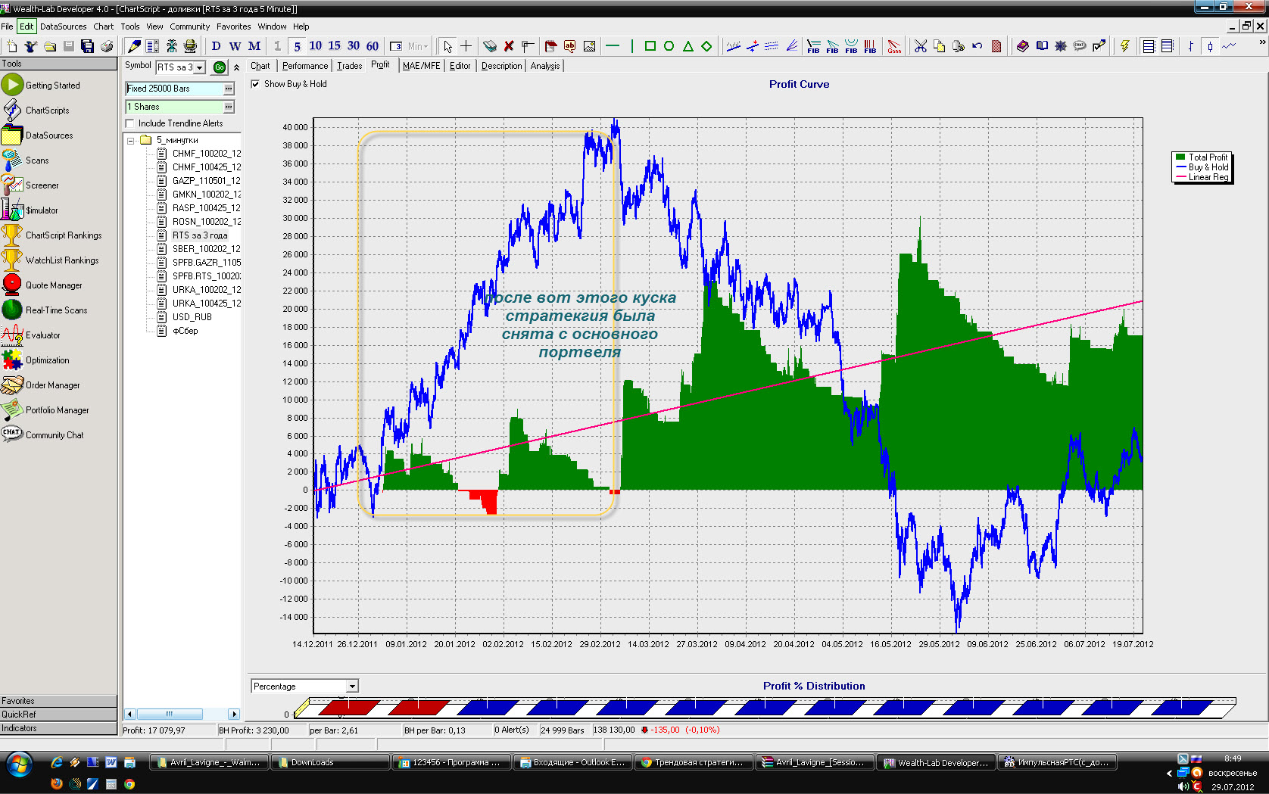Expand the QuickRef panel bar
This screenshot has height=794, width=1269.
tap(58, 715)
